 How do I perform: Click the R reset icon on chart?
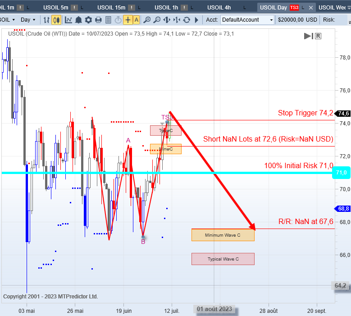tap(318, 36)
